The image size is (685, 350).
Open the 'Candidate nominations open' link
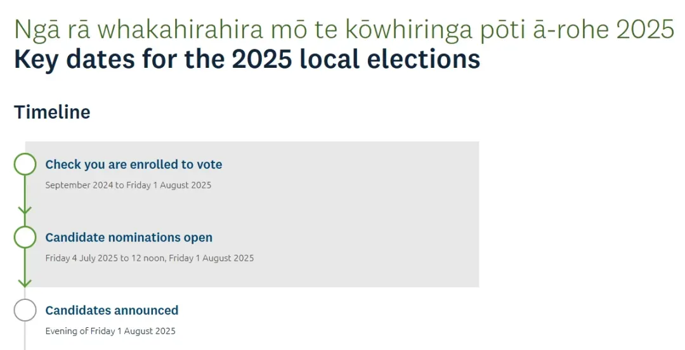pyautogui.click(x=129, y=237)
